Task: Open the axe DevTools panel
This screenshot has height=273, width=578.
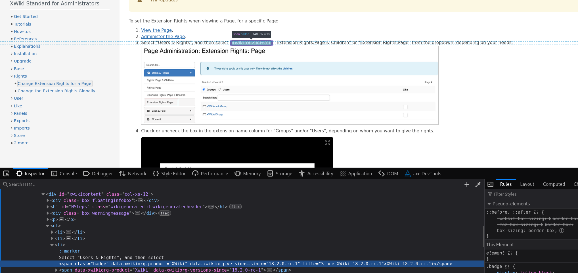Action: (423, 174)
